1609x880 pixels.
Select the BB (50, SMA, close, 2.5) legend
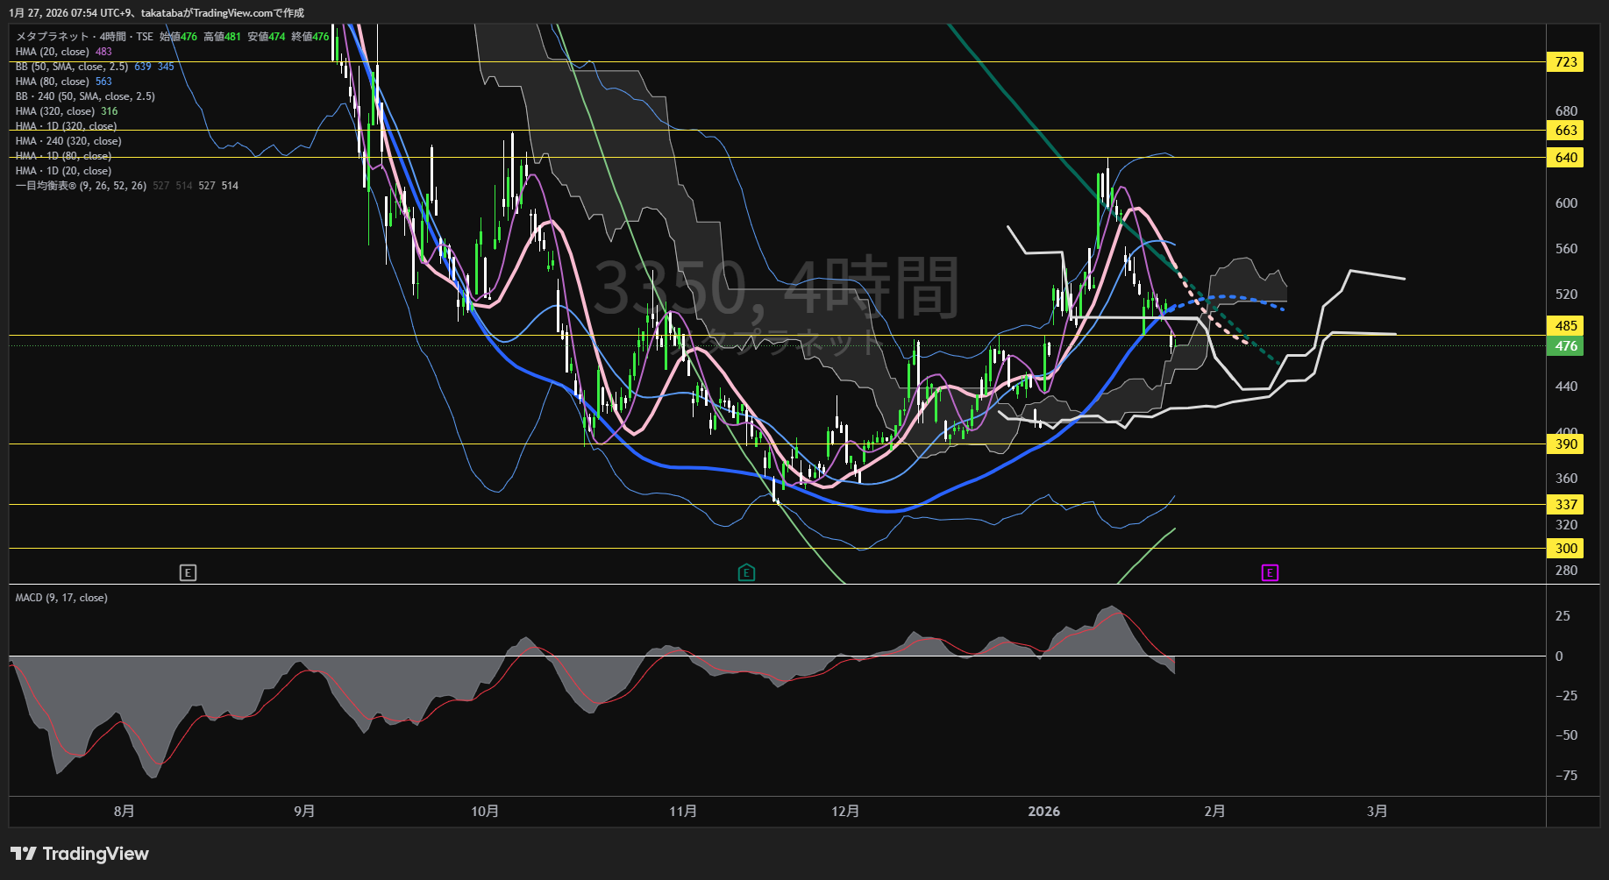72,67
